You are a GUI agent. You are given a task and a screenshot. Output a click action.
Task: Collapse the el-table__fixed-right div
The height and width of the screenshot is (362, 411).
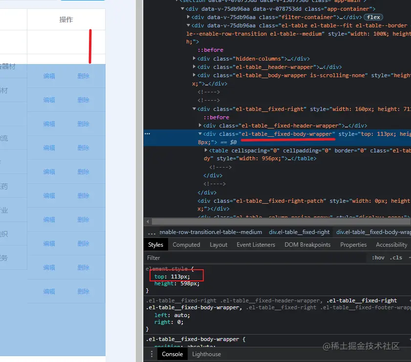click(194, 108)
